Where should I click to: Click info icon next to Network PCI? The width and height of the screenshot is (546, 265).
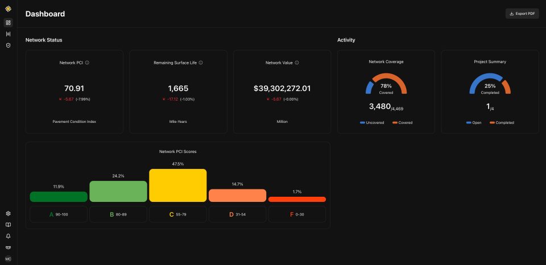(87, 63)
